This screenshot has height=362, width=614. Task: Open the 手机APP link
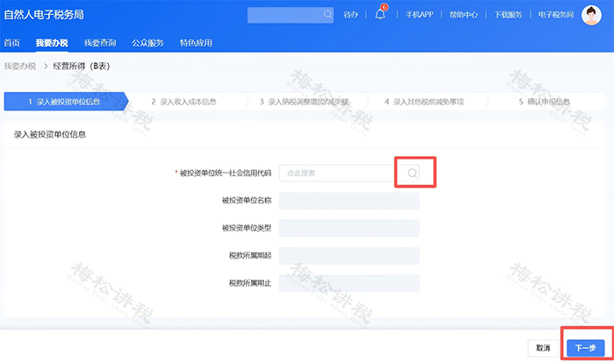[419, 15]
